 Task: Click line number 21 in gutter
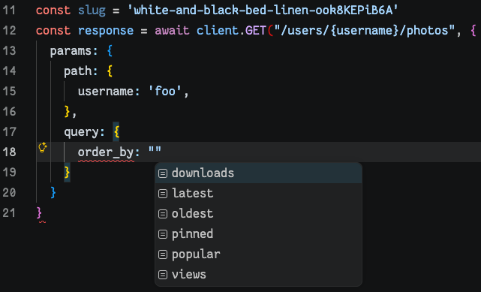click(9, 213)
